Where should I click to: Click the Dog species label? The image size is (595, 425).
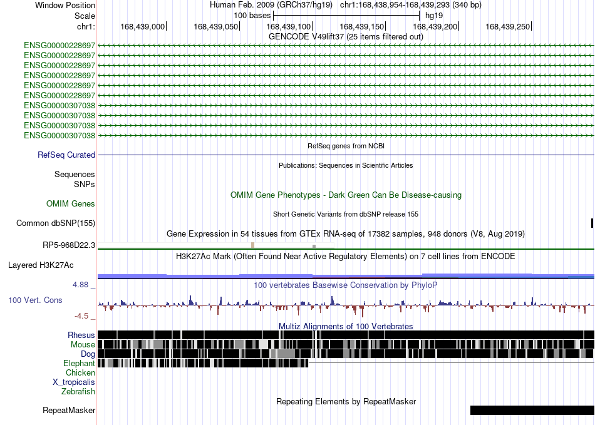[88, 354]
